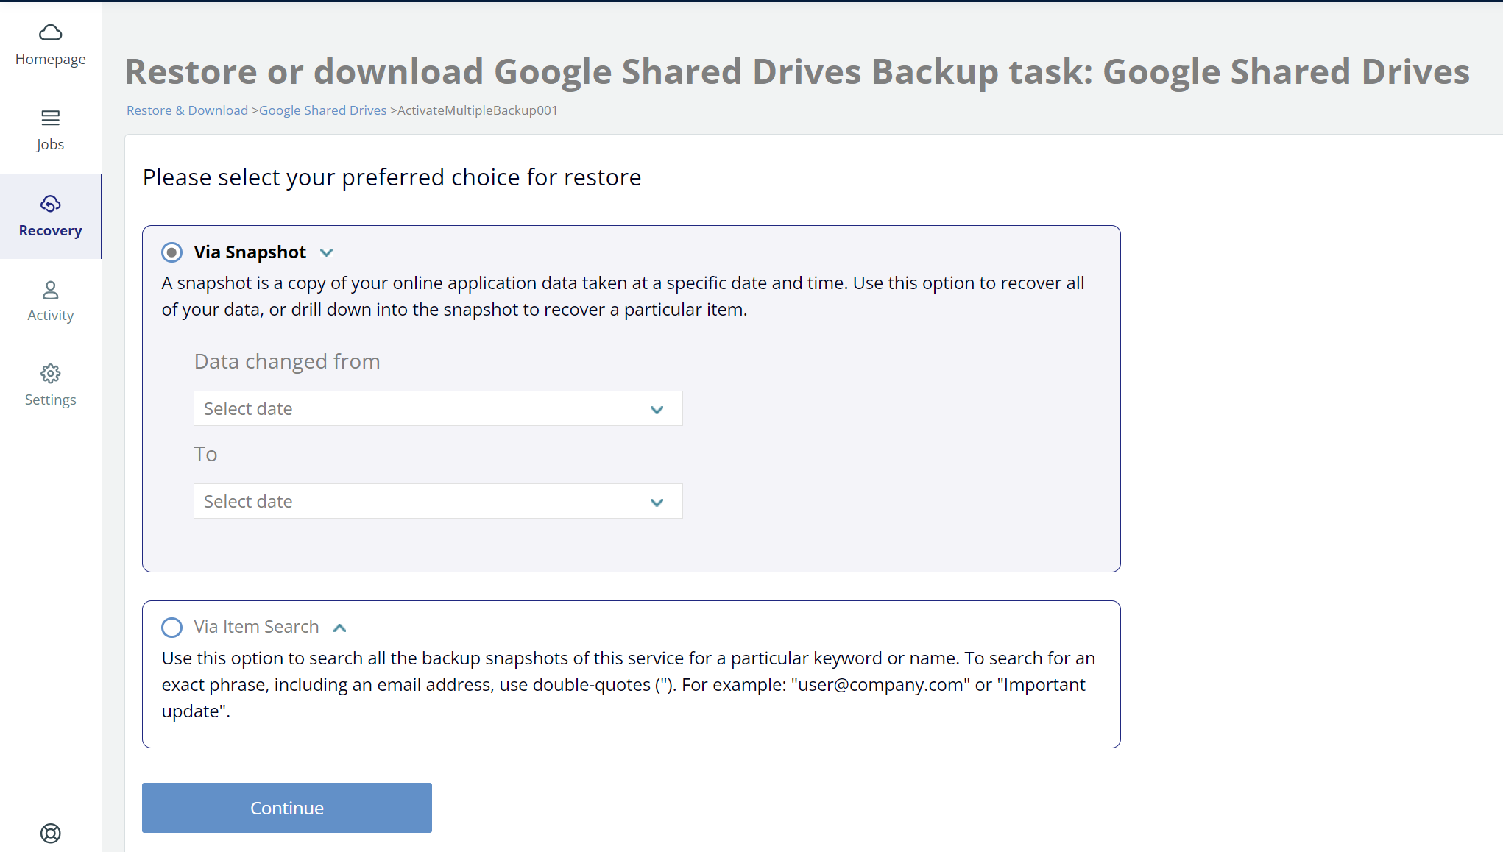Click the page title heading
Image resolution: width=1503 pixels, height=852 pixels.
coord(797,72)
